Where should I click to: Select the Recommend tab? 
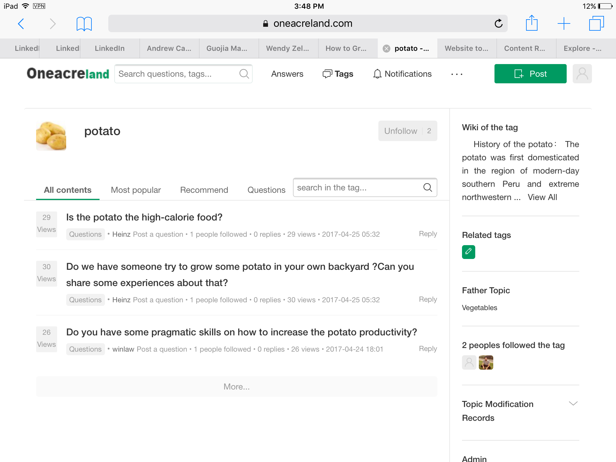coord(204,190)
